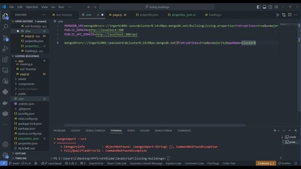This screenshot has height=169, width=301.
Task: Open the Extensions view icon
Action: tap(5, 60)
